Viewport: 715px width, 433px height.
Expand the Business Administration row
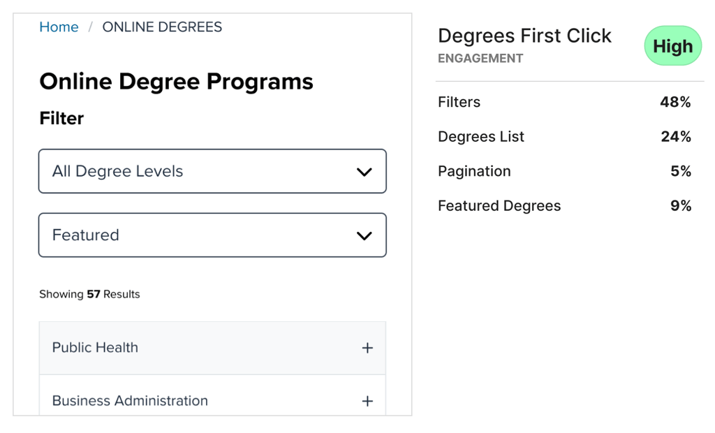pyautogui.click(x=212, y=395)
